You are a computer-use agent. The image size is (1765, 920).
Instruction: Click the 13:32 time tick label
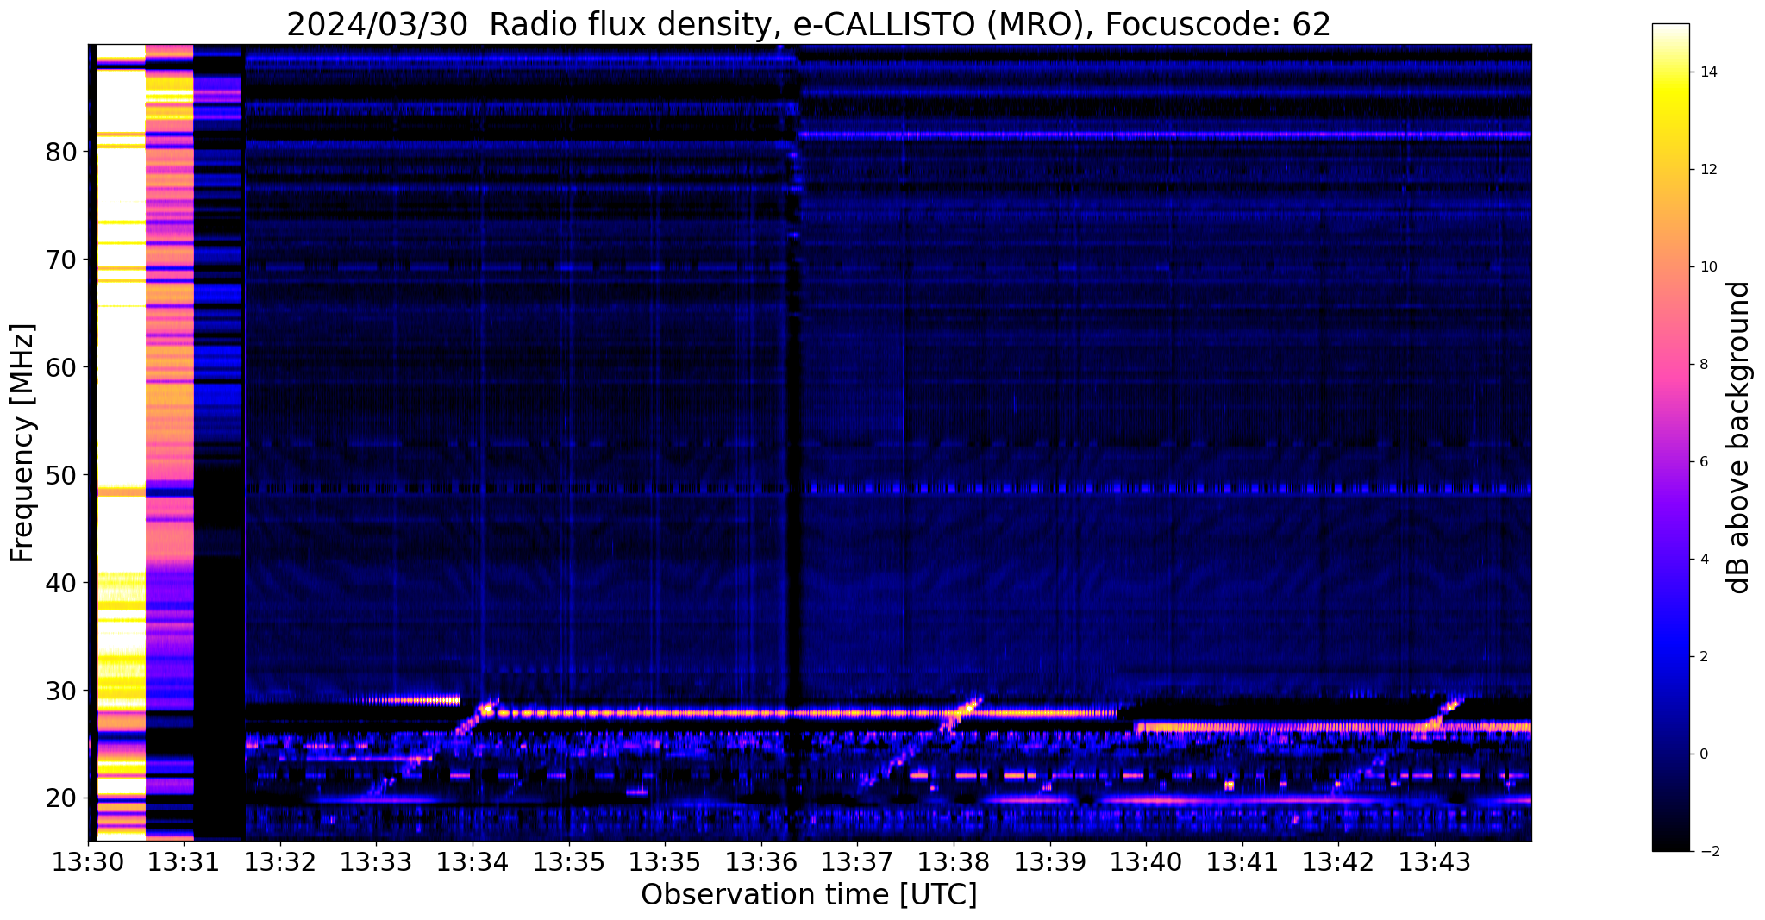click(280, 861)
